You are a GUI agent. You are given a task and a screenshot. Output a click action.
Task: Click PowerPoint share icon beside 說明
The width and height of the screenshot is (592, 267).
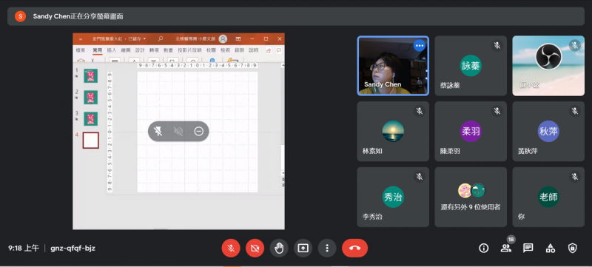tap(269, 50)
